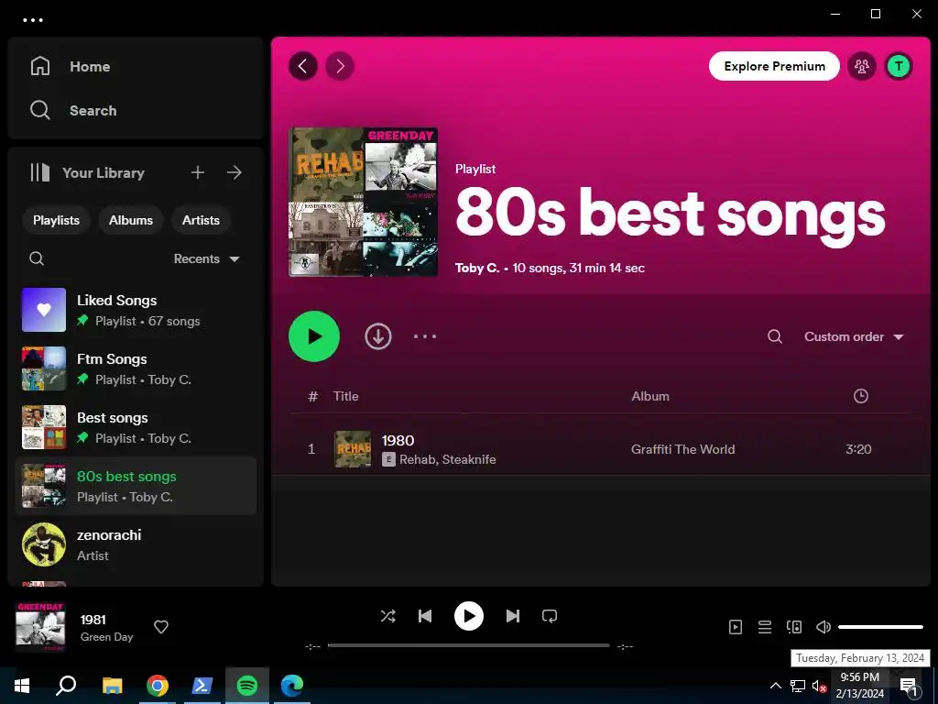Toggle shuffle
This screenshot has width=938, height=704.
[x=388, y=616]
